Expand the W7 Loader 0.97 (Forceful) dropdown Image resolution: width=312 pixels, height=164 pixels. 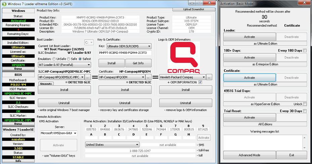[x=64, y=65]
